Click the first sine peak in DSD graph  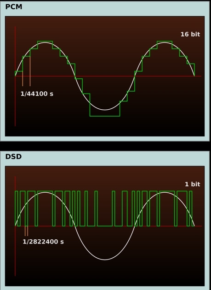45,193
